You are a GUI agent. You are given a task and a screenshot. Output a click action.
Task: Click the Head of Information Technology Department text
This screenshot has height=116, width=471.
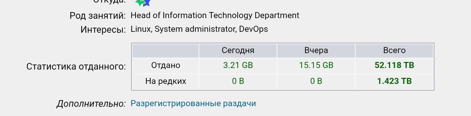point(215,15)
